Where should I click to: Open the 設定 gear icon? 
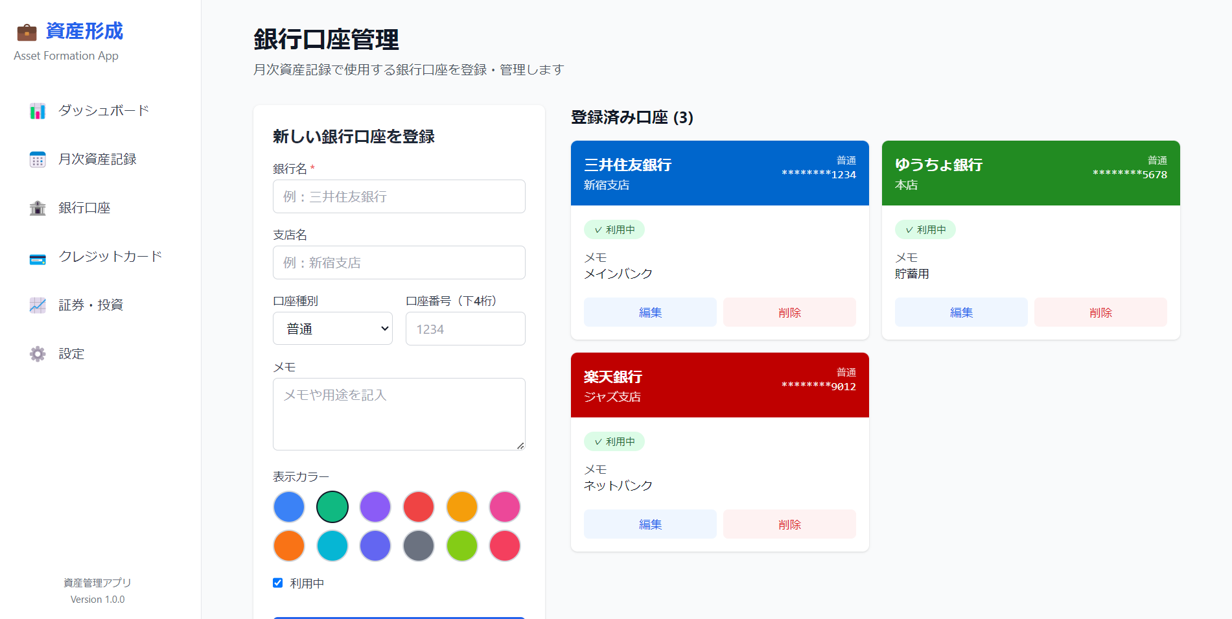coord(37,353)
